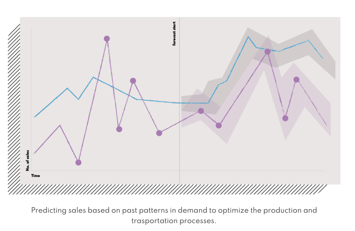Click the "Predicting sales based on past patterns" caption
Screen dimensions: 355x231
[174, 210]
